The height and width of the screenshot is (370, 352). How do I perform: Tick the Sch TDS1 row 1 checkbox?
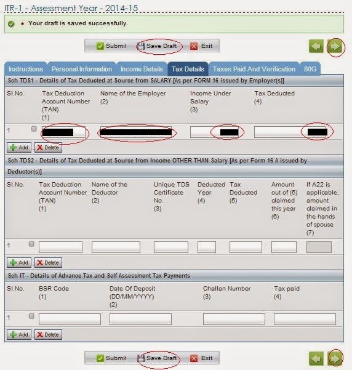tap(34, 129)
